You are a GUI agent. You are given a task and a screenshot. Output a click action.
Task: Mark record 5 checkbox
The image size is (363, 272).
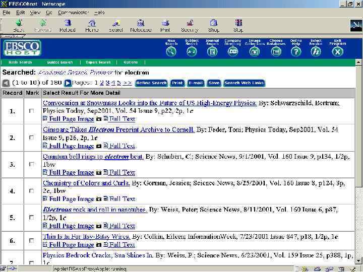click(x=32, y=218)
